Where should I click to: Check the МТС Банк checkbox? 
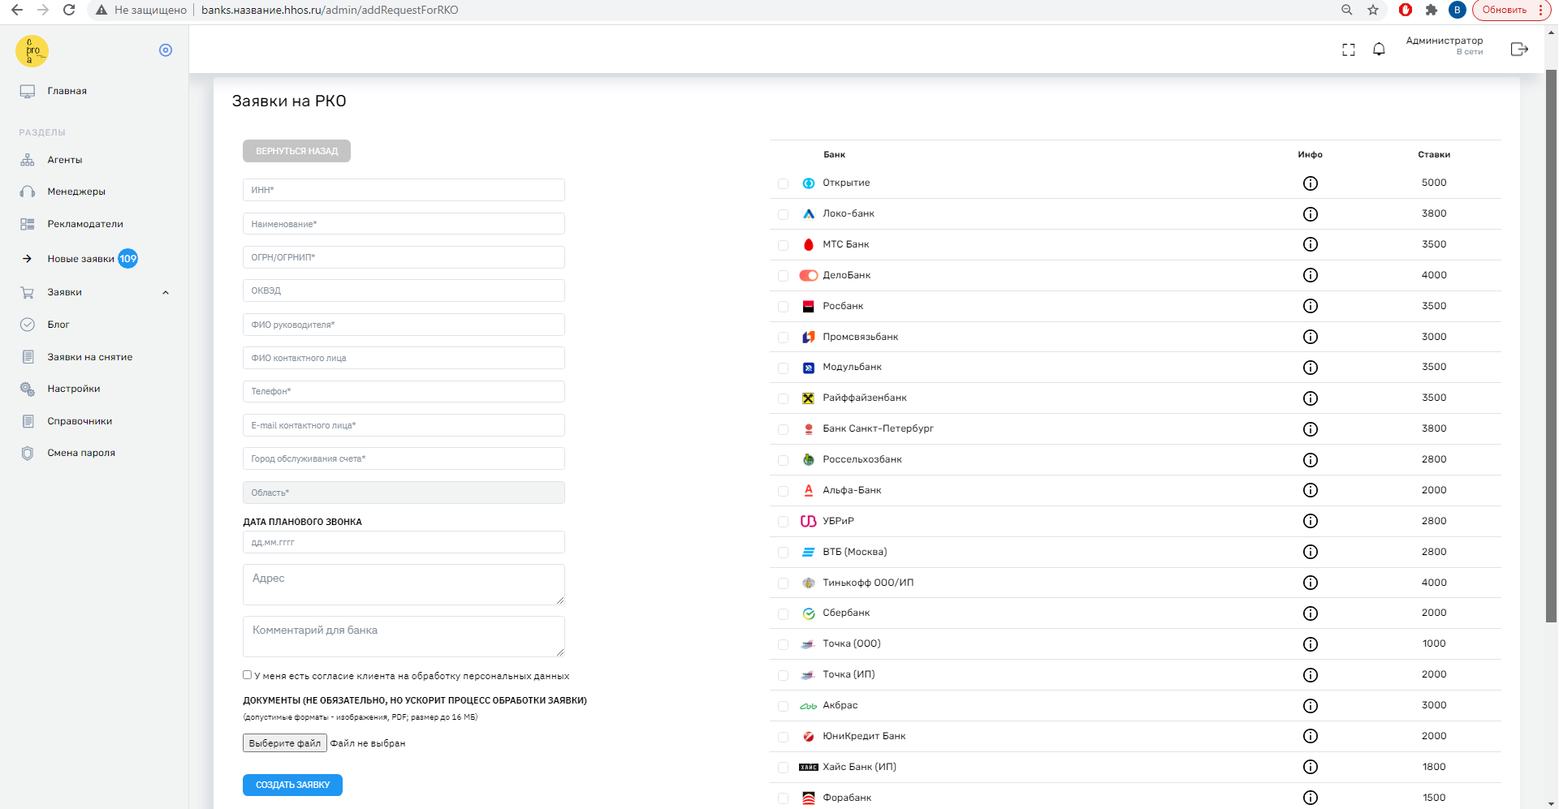(x=783, y=245)
